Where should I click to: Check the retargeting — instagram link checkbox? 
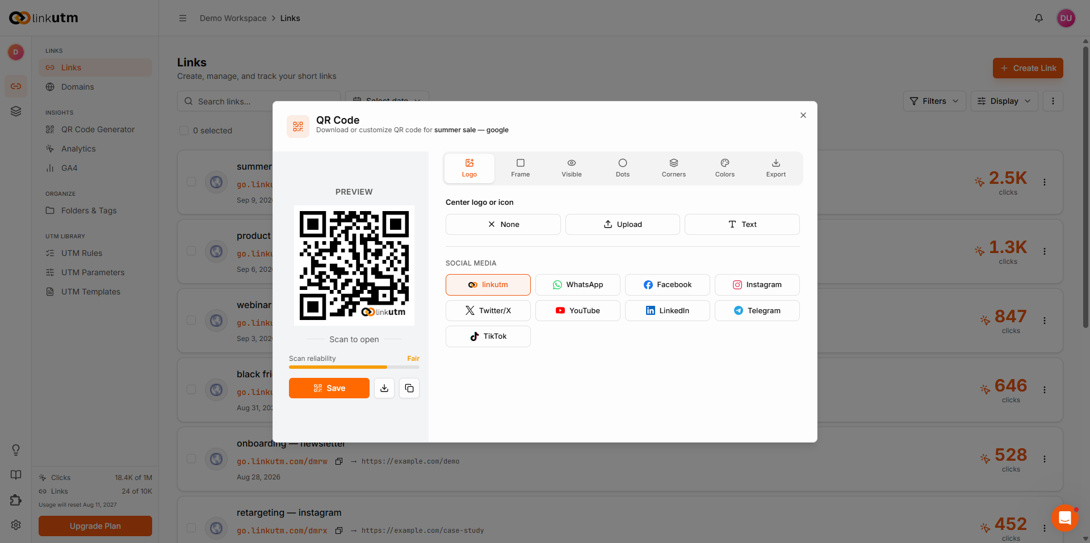coord(191,528)
